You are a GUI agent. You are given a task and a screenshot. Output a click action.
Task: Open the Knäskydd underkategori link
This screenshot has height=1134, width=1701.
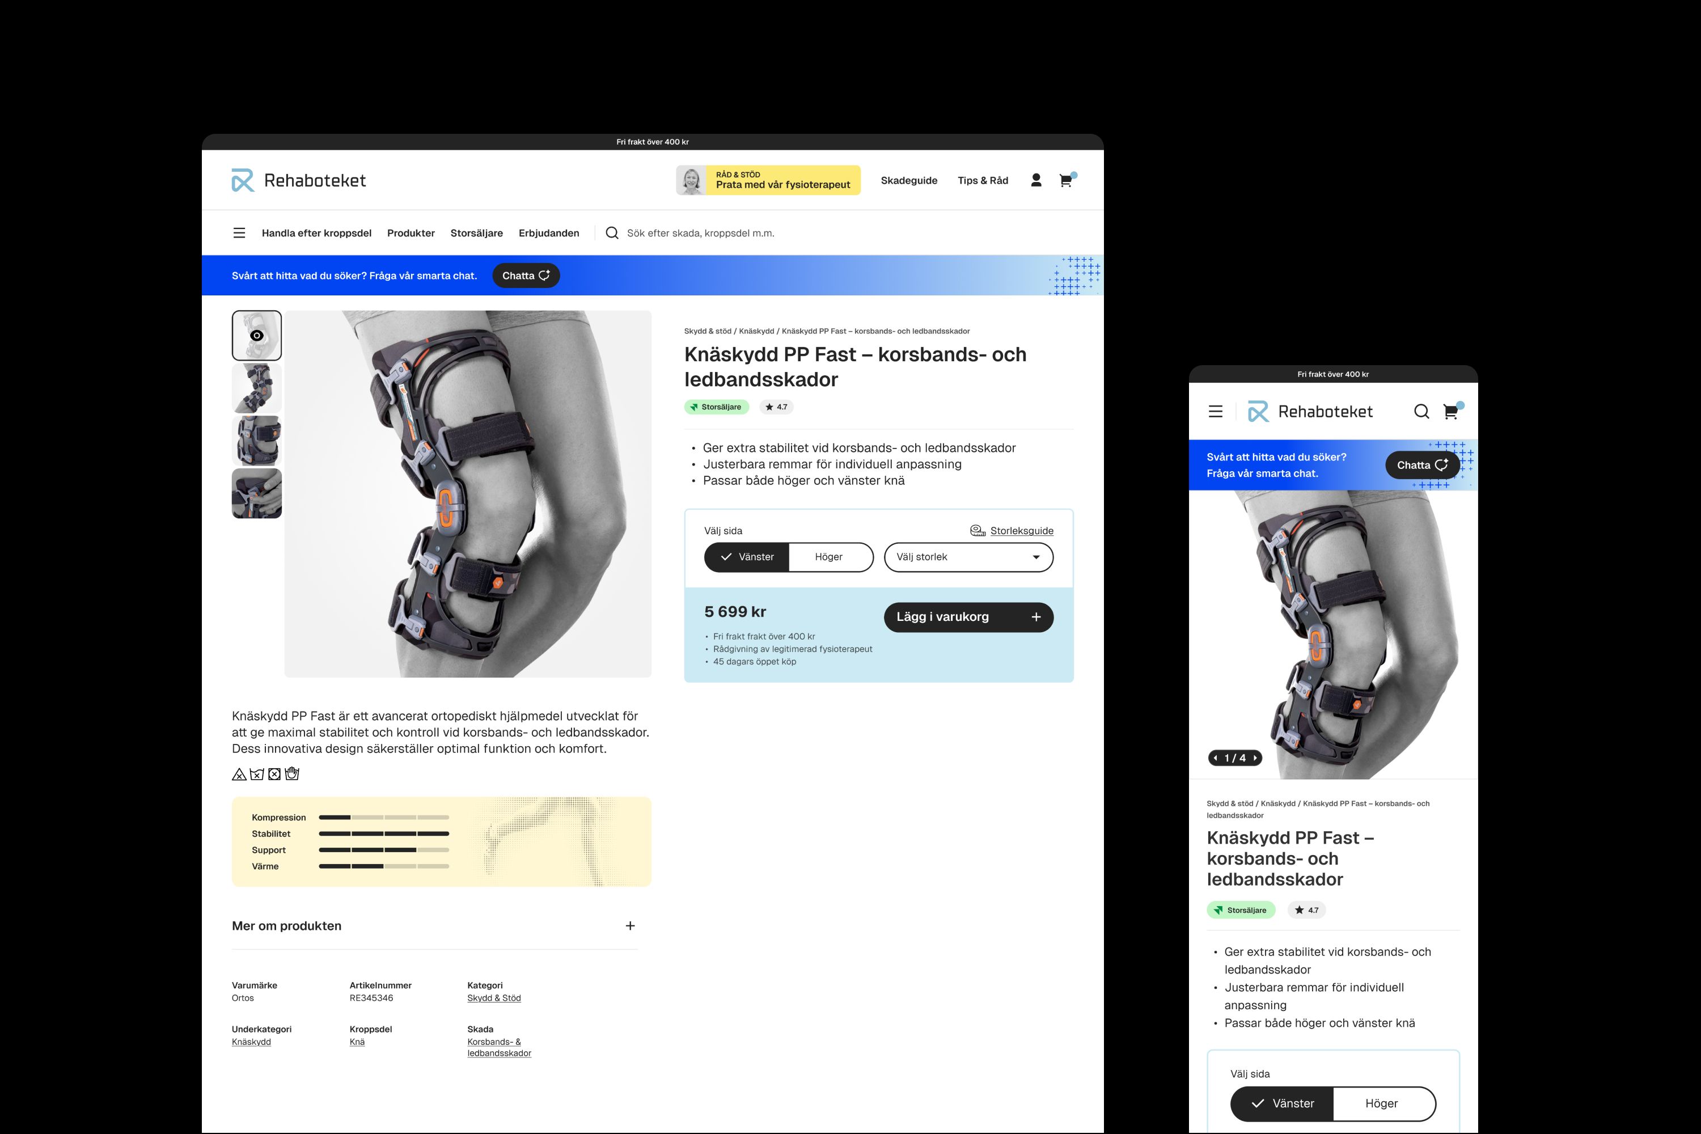pyautogui.click(x=251, y=1042)
